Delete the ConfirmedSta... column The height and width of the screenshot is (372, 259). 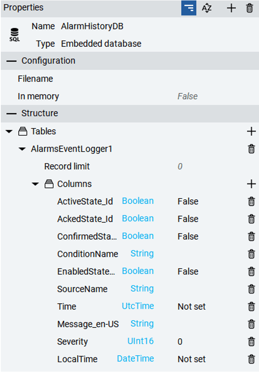coord(251,236)
